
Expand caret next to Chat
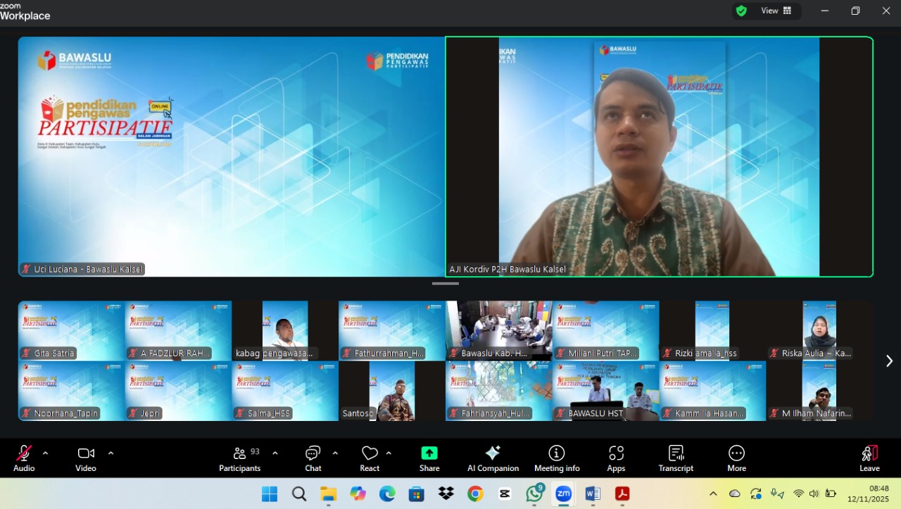pyautogui.click(x=335, y=453)
